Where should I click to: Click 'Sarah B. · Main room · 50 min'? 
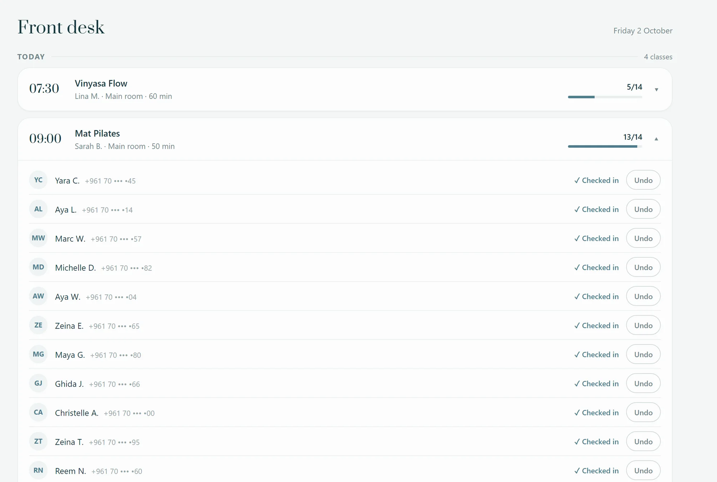pyautogui.click(x=125, y=147)
